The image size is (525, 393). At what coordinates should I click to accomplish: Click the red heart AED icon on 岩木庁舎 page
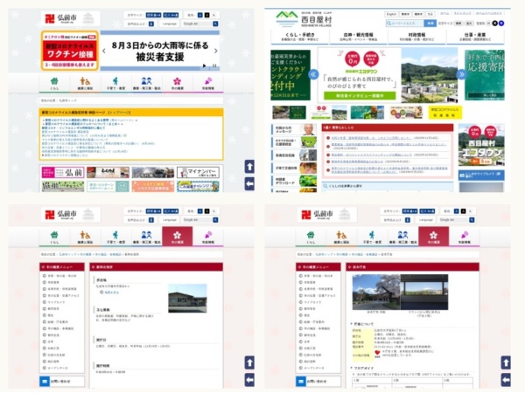coord(377,354)
